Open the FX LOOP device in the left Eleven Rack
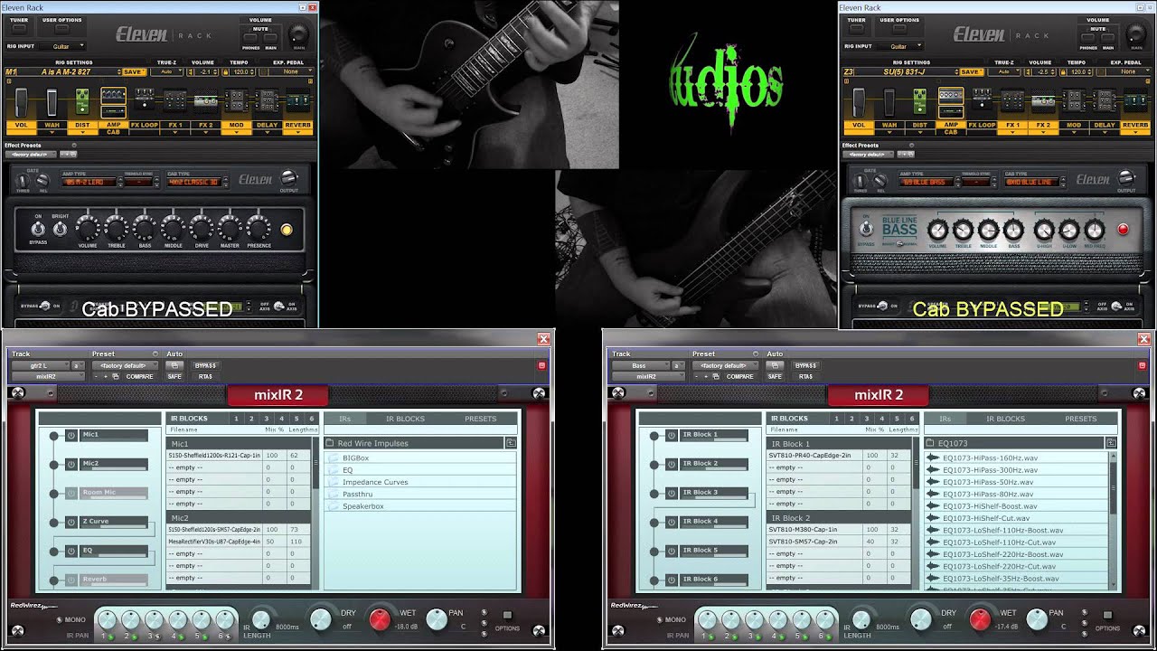This screenshot has height=651, width=1157. point(144,98)
